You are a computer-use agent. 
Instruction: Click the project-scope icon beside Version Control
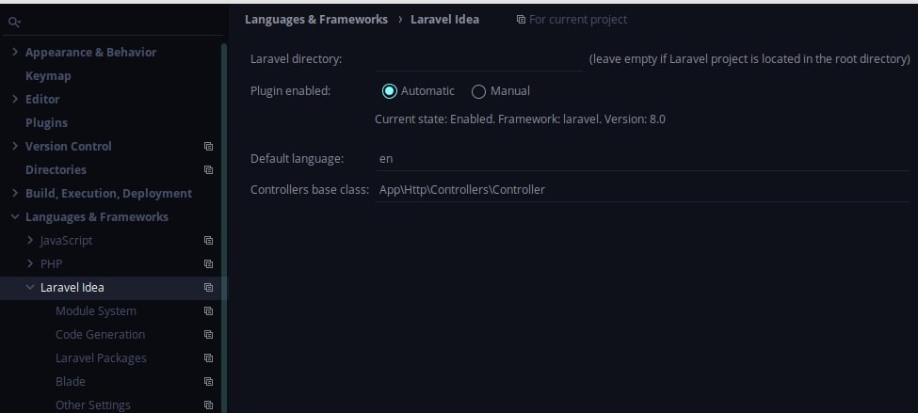pyautogui.click(x=208, y=146)
